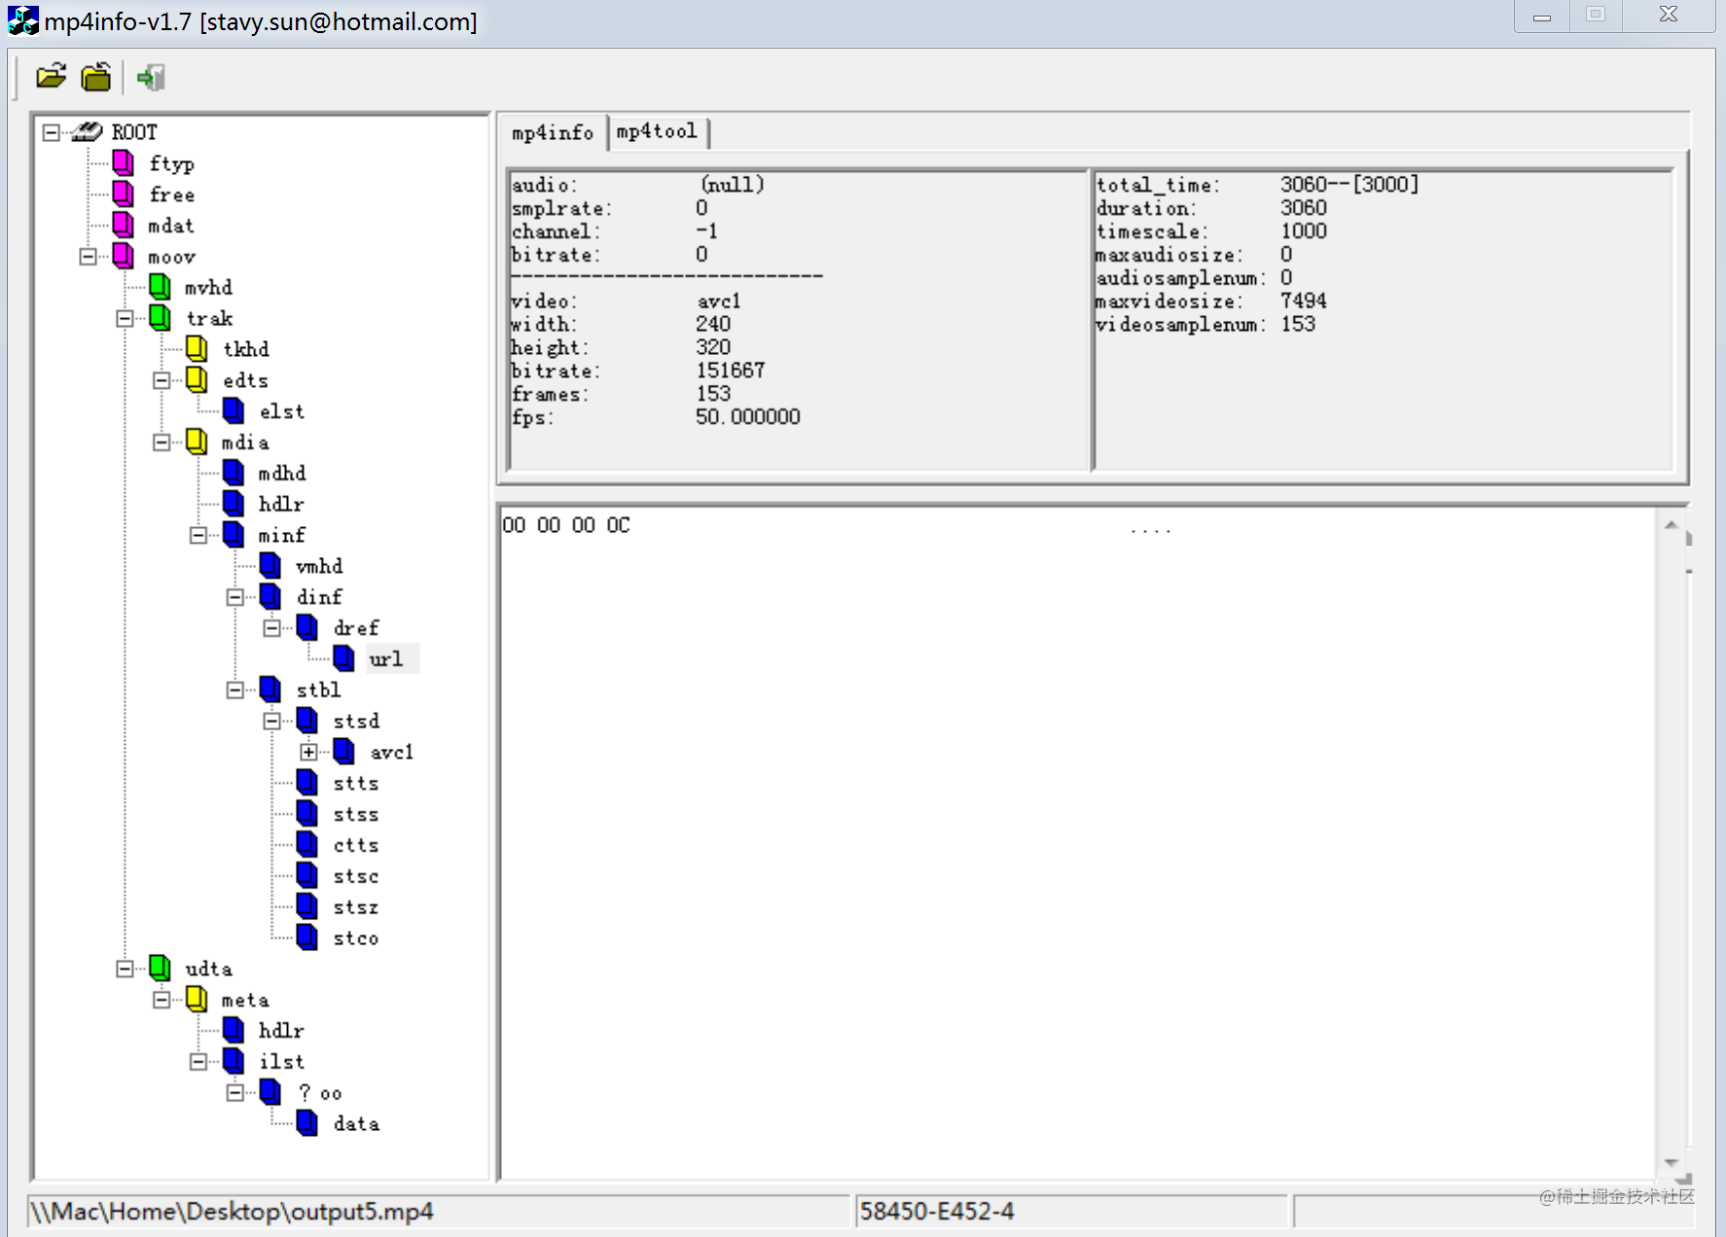Select the hdlr label under mdia
This screenshot has width=1726, height=1237.
(281, 505)
